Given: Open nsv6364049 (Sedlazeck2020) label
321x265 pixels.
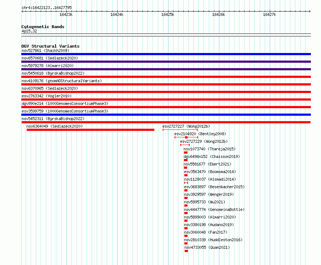Looking at the screenshot, I should (54, 126).
